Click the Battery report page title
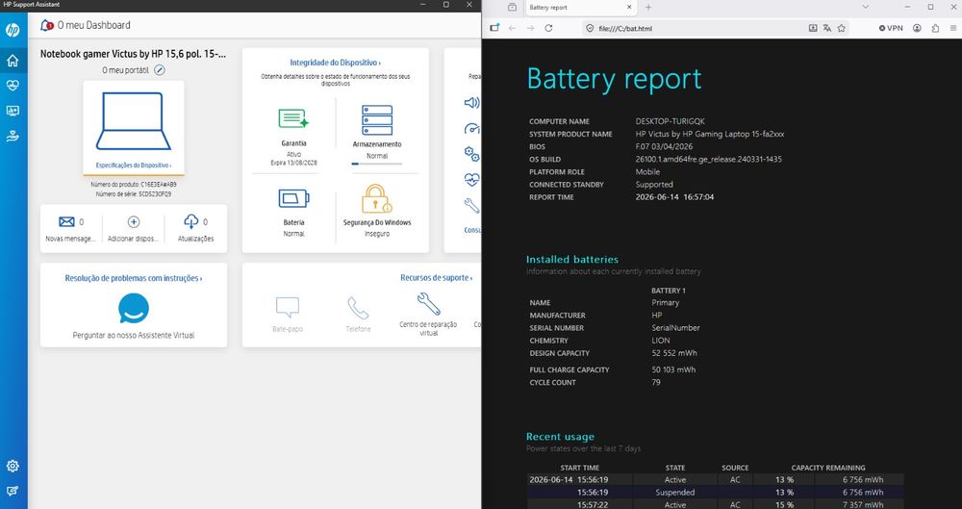The height and width of the screenshot is (509, 962). click(614, 79)
